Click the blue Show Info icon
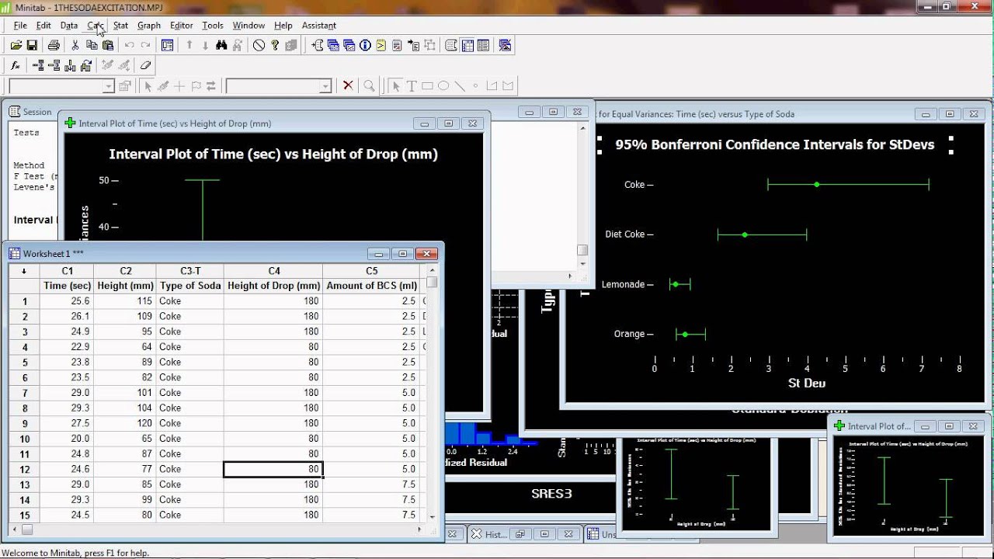 (365, 46)
